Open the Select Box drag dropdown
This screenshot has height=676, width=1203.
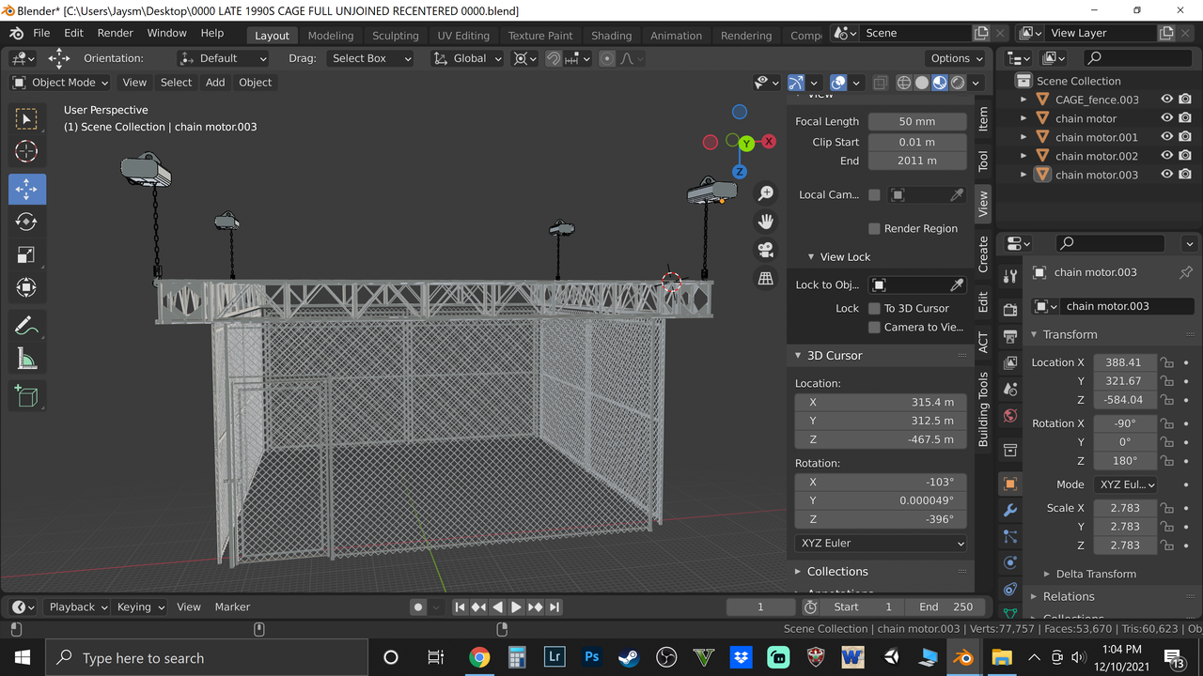pyautogui.click(x=371, y=58)
